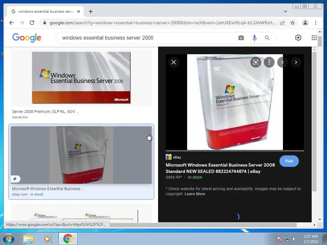Open Google quick settings gear
Viewport: 327px width, 245px height.
[298, 38]
